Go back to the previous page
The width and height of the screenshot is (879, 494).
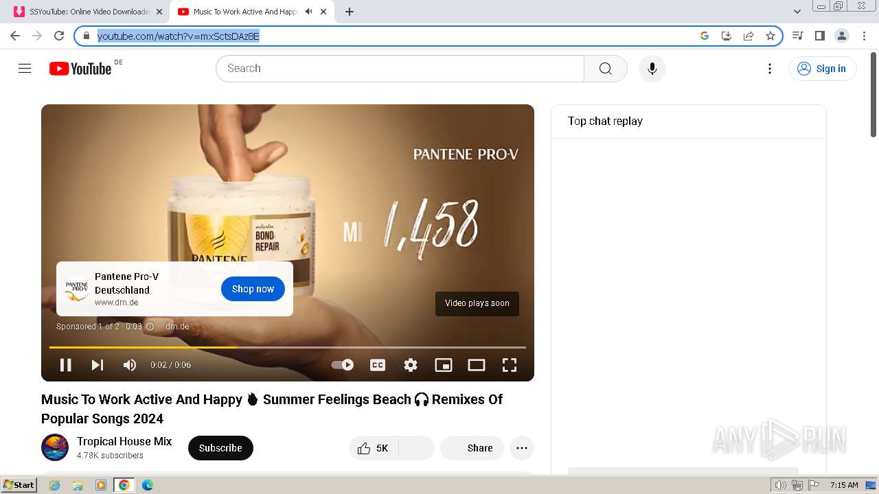(15, 36)
